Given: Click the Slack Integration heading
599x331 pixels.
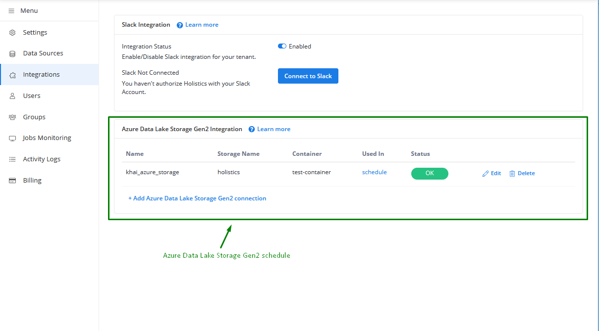Looking at the screenshot, I should click(x=146, y=25).
